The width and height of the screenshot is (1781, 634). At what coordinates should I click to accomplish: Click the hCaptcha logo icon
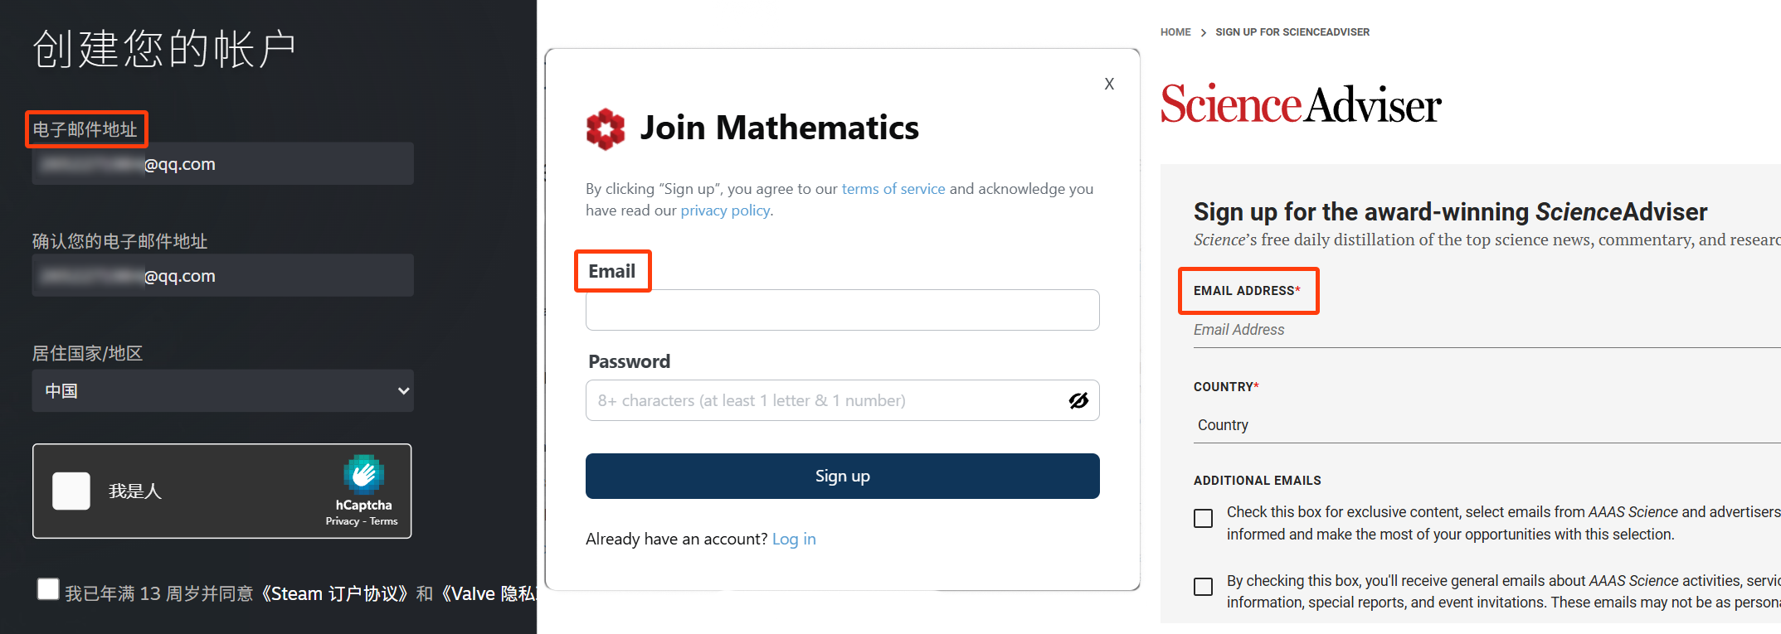click(x=363, y=474)
